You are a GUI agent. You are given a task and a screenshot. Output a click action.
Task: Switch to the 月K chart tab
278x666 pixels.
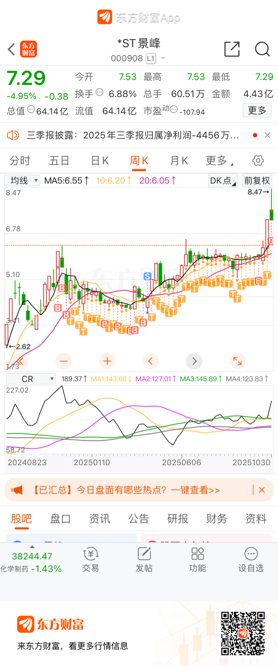[x=179, y=161]
